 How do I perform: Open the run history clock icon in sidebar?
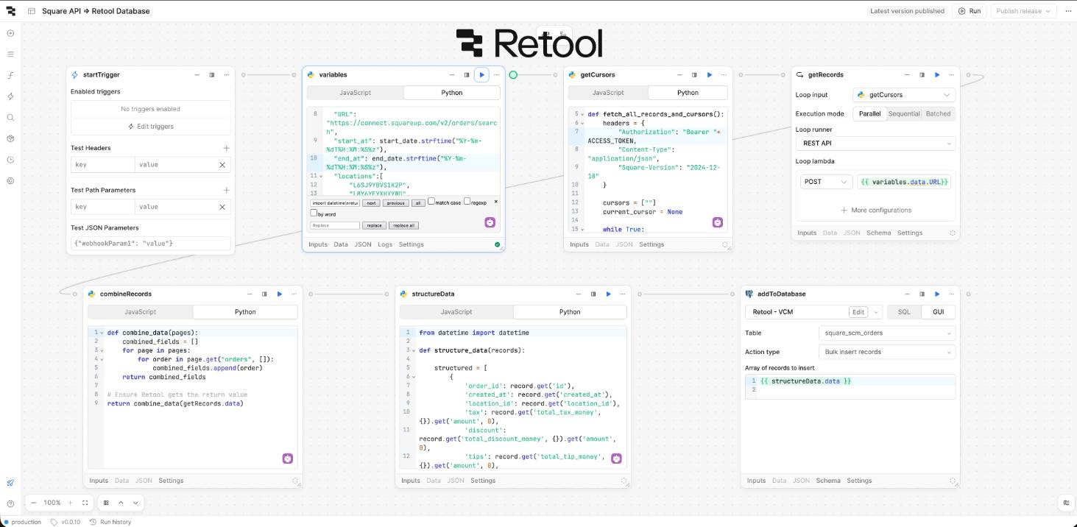(x=10, y=159)
